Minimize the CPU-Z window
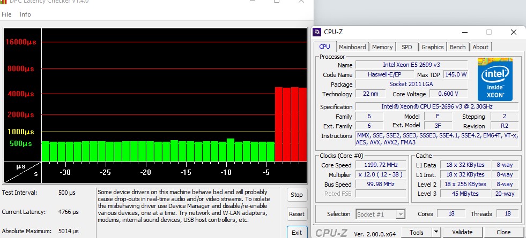Image resolution: width=526 pixels, height=238 pixels. coord(465,32)
